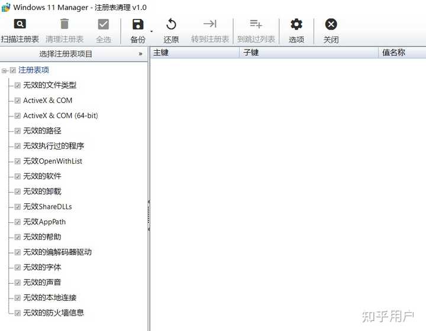Uncheck 无效执行过的程序 checkbox
The height and width of the screenshot is (331, 426).
coord(17,146)
